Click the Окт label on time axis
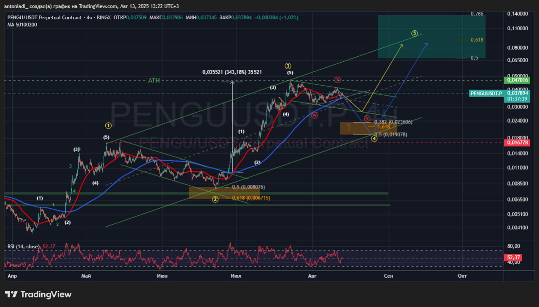The width and height of the screenshot is (539, 307). pos(462,276)
